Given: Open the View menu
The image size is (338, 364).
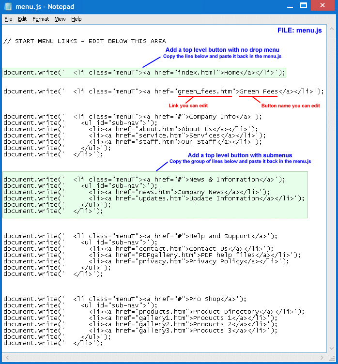Looking at the screenshot, I should click(60, 19).
